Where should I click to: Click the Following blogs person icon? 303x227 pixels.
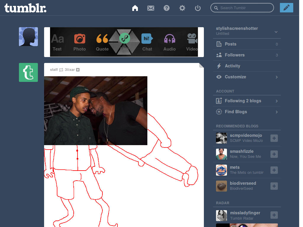pyautogui.click(x=219, y=100)
